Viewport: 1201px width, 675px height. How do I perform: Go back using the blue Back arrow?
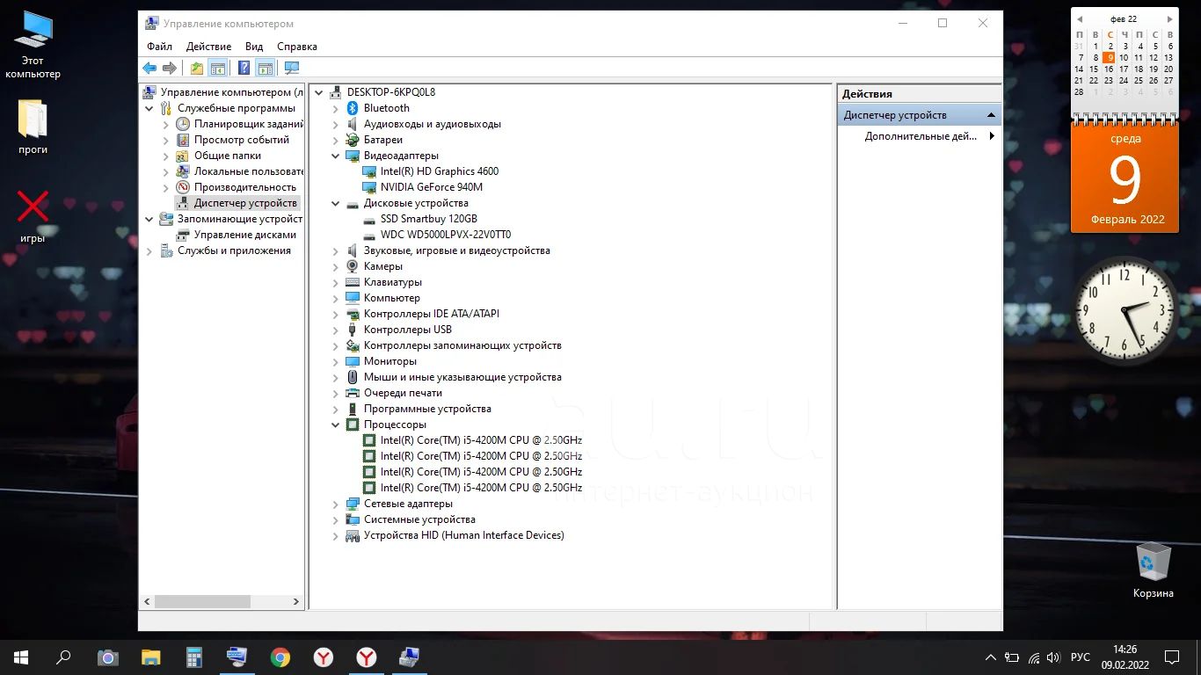(x=149, y=68)
